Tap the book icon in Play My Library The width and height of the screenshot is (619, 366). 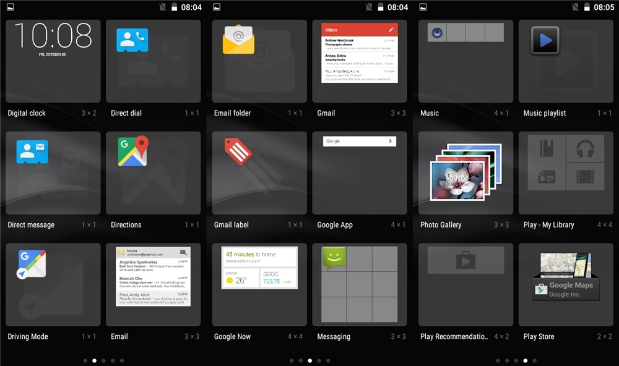coord(547,148)
